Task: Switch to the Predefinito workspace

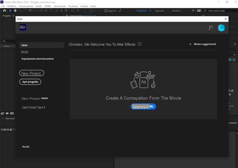Action: [x=142, y=11]
